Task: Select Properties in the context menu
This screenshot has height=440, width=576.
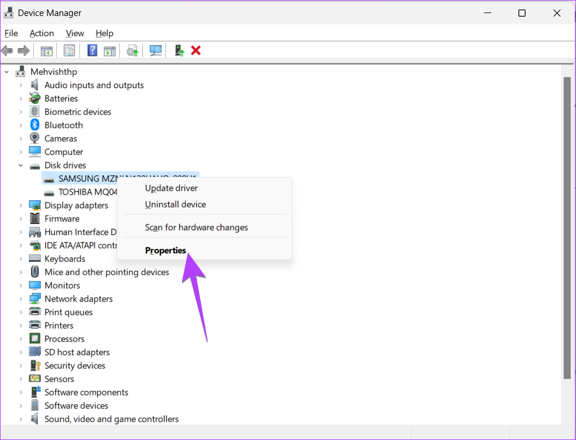Action: point(205,251)
